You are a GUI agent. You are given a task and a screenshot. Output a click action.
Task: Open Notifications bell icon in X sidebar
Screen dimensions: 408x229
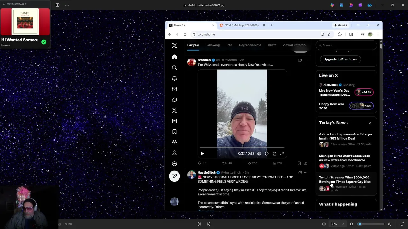pos(174,78)
